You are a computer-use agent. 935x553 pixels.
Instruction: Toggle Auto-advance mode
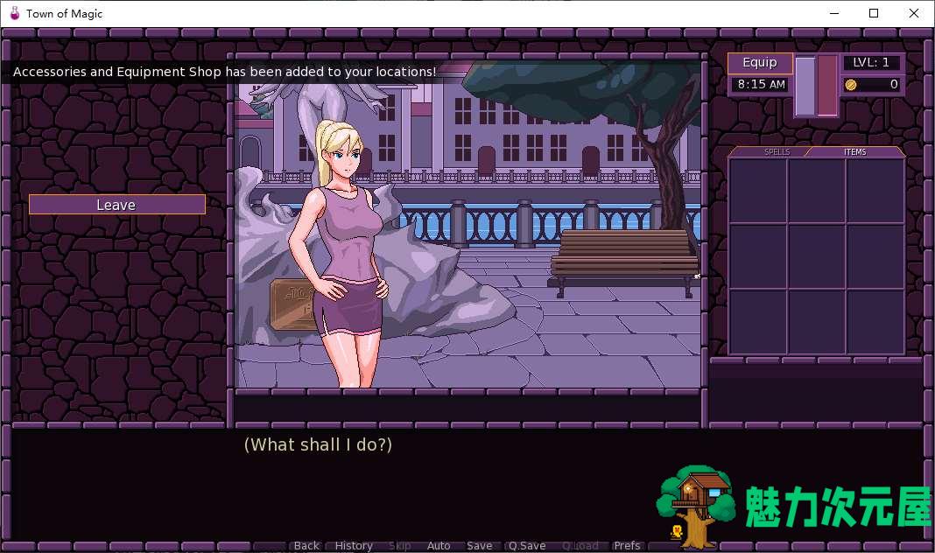point(439,545)
